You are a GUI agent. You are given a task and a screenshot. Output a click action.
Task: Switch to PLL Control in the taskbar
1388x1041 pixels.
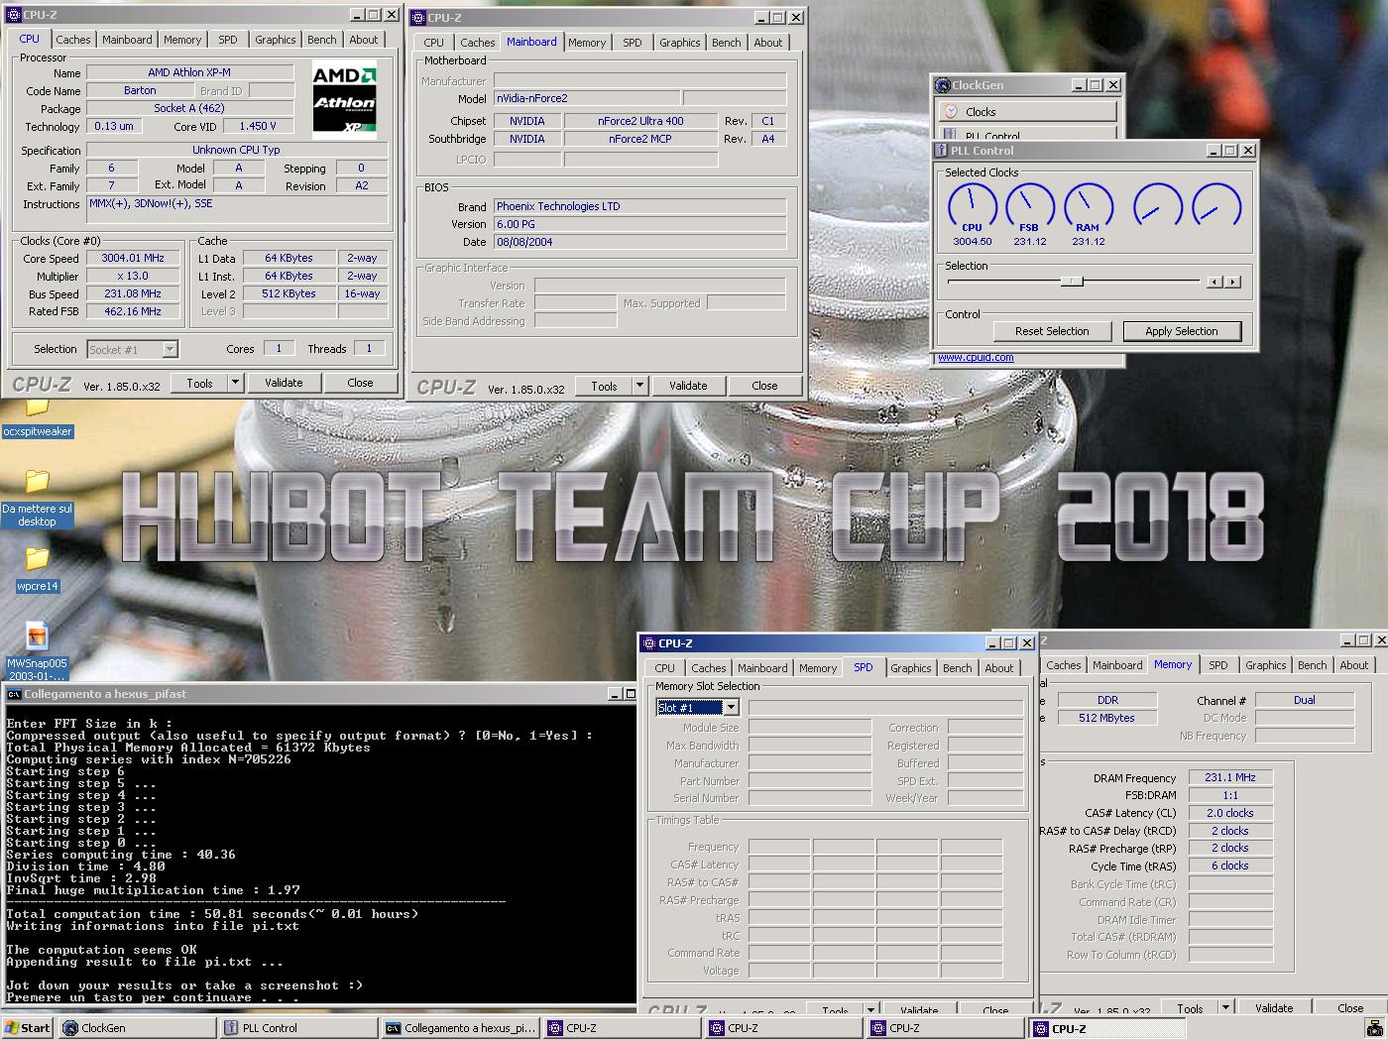click(x=298, y=1028)
